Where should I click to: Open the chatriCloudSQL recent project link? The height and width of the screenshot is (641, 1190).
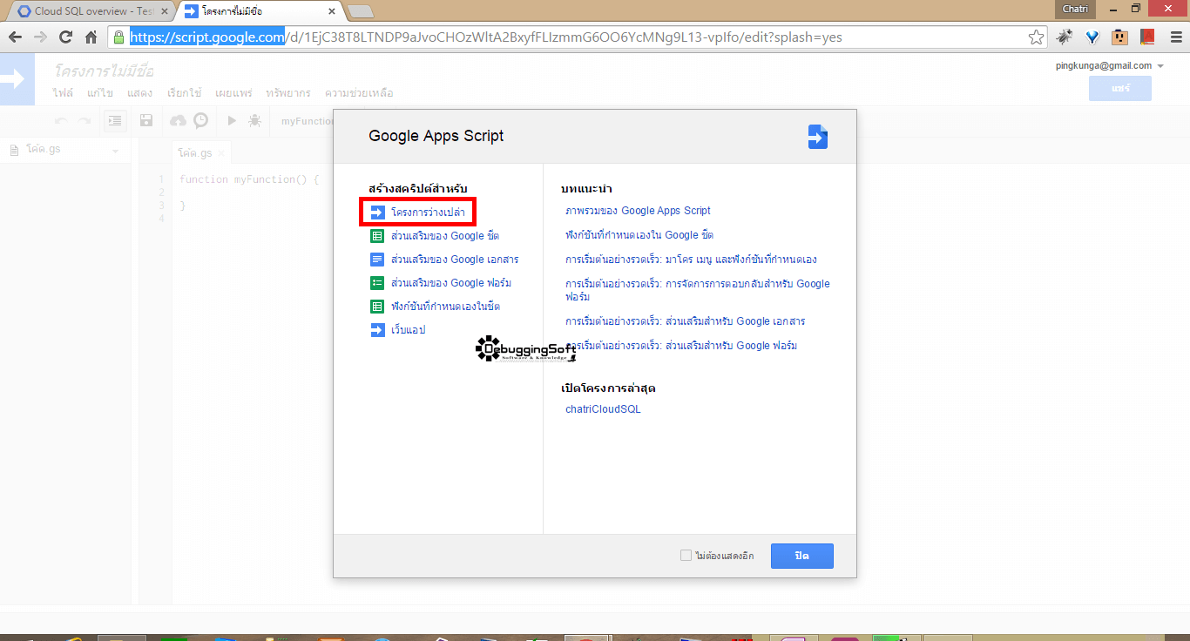[x=603, y=409]
